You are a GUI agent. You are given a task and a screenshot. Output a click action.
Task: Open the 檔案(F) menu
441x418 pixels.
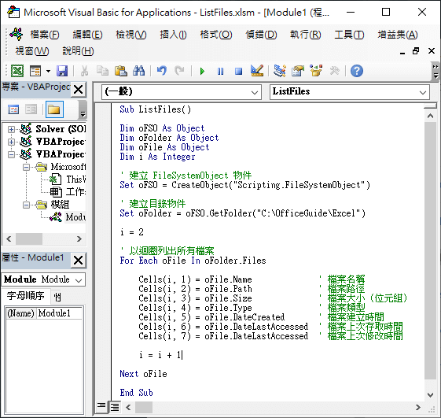click(x=45, y=35)
